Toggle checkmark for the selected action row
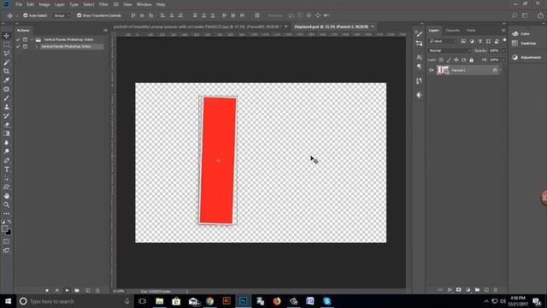This screenshot has width=547, height=308. click(18, 46)
